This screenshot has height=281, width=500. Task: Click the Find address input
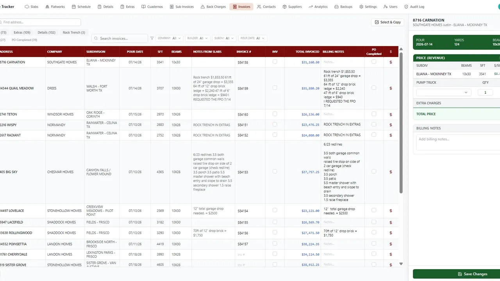click(40, 22)
